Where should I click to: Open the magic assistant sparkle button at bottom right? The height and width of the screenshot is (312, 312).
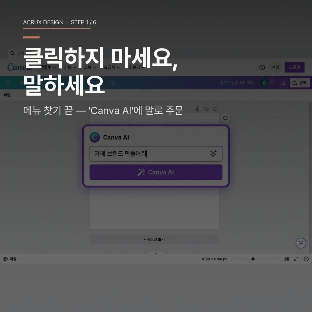tap(301, 243)
